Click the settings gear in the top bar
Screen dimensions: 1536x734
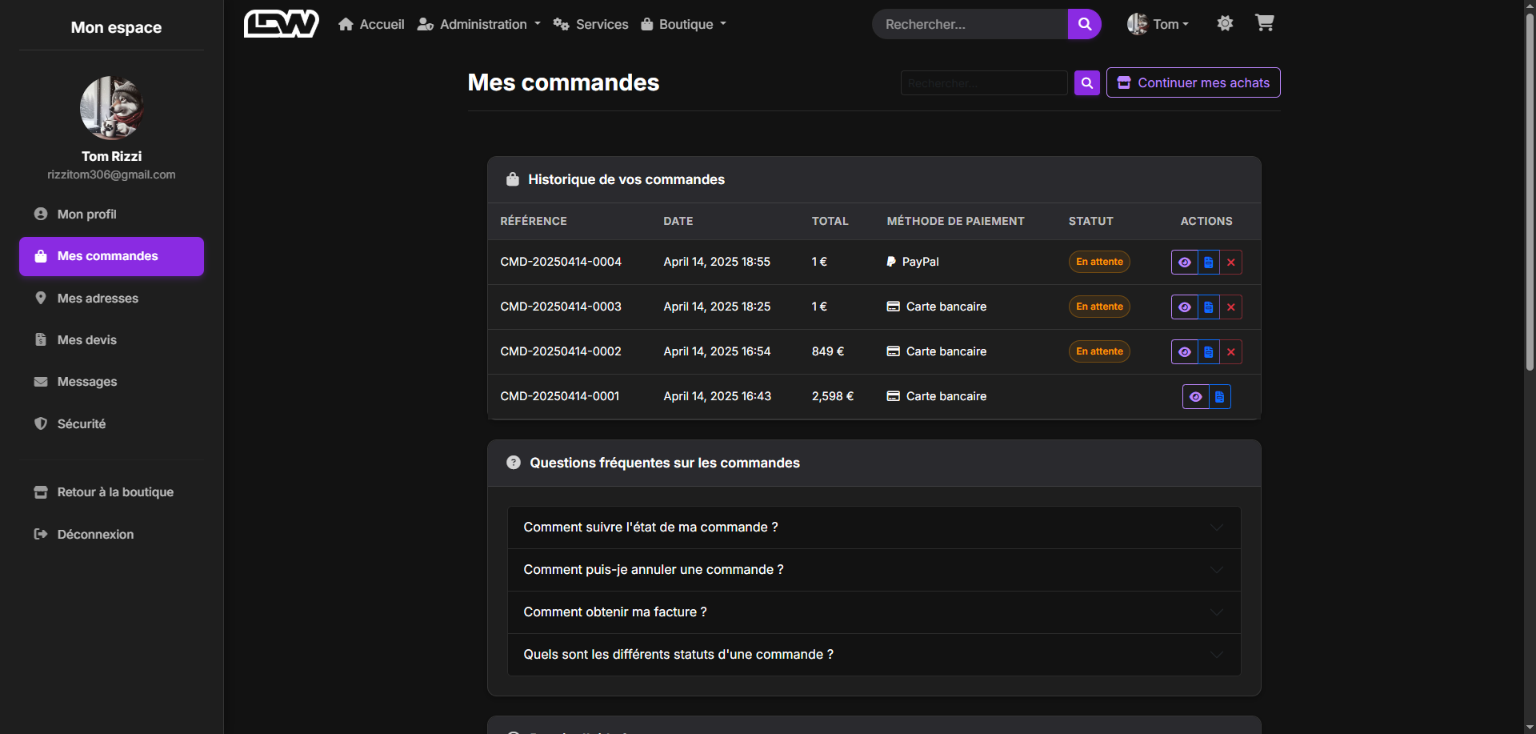(x=1224, y=23)
